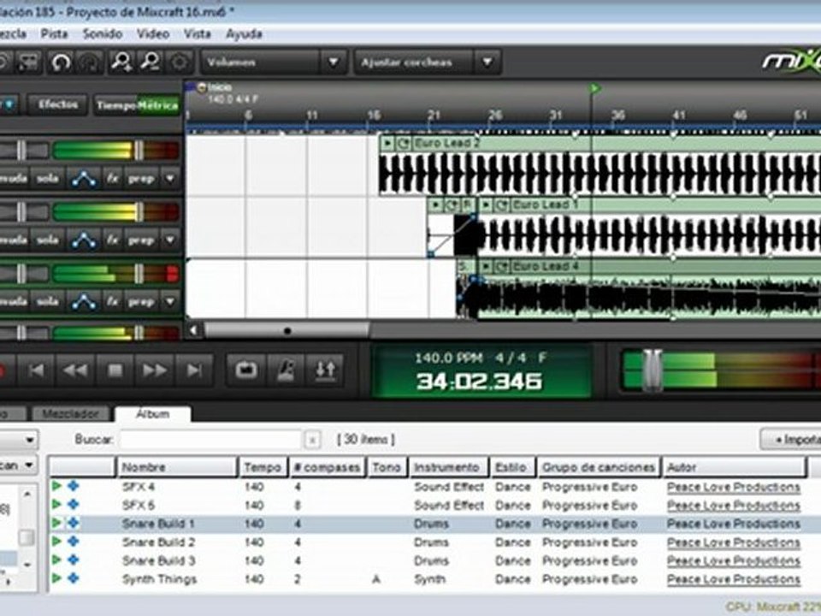Sort library by Nombre column header
The height and width of the screenshot is (616, 821).
coord(177,467)
